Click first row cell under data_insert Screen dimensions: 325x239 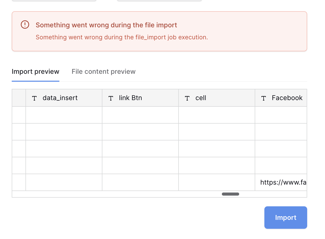pos(64,115)
